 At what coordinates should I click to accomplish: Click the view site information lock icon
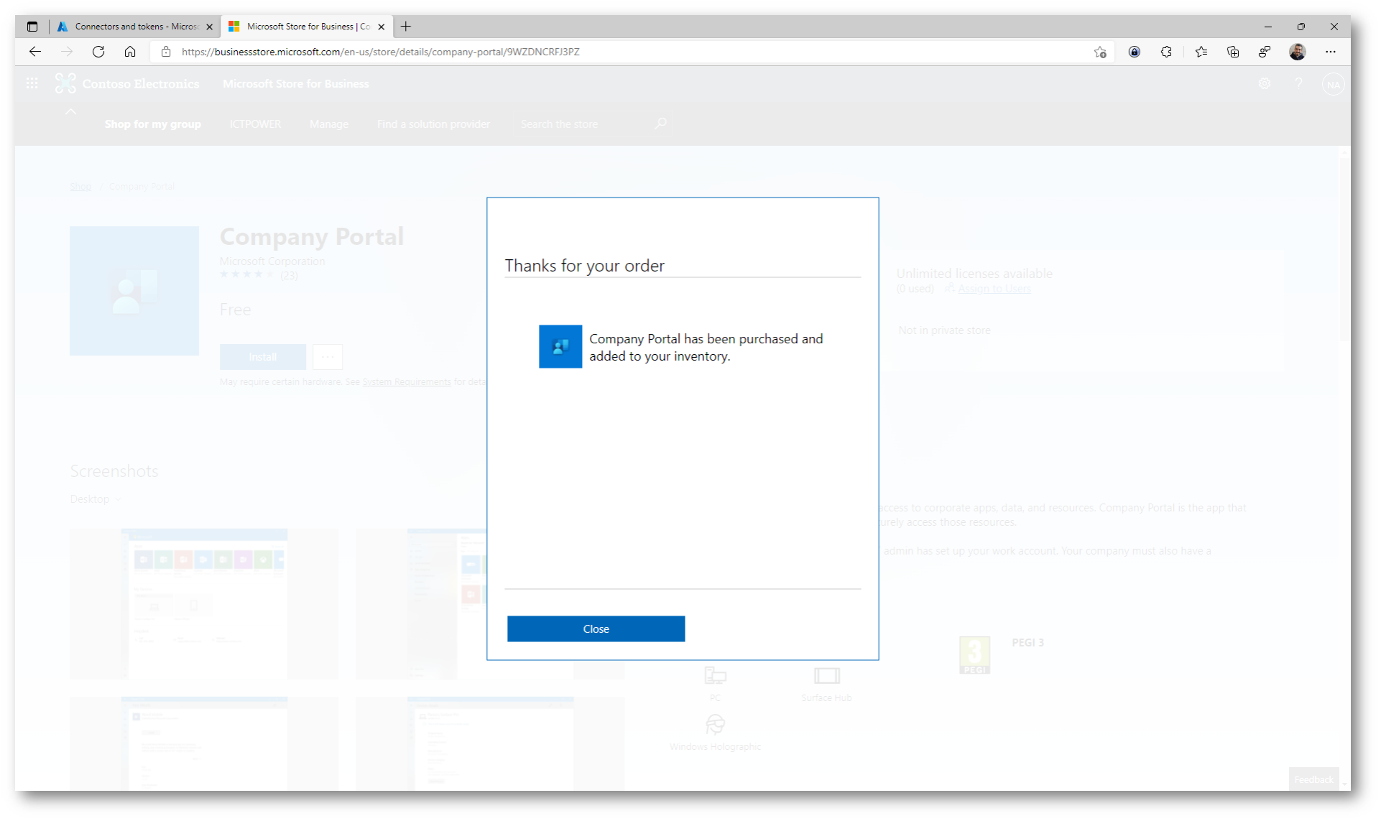point(166,52)
